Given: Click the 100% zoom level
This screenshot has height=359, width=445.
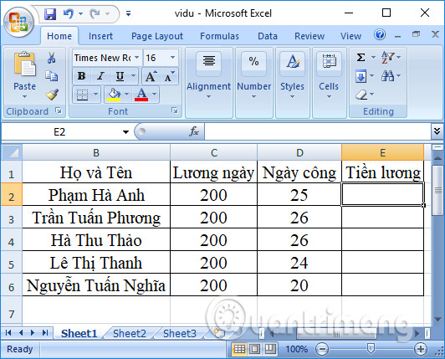Looking at the screenshot, I should click(296, 349).
